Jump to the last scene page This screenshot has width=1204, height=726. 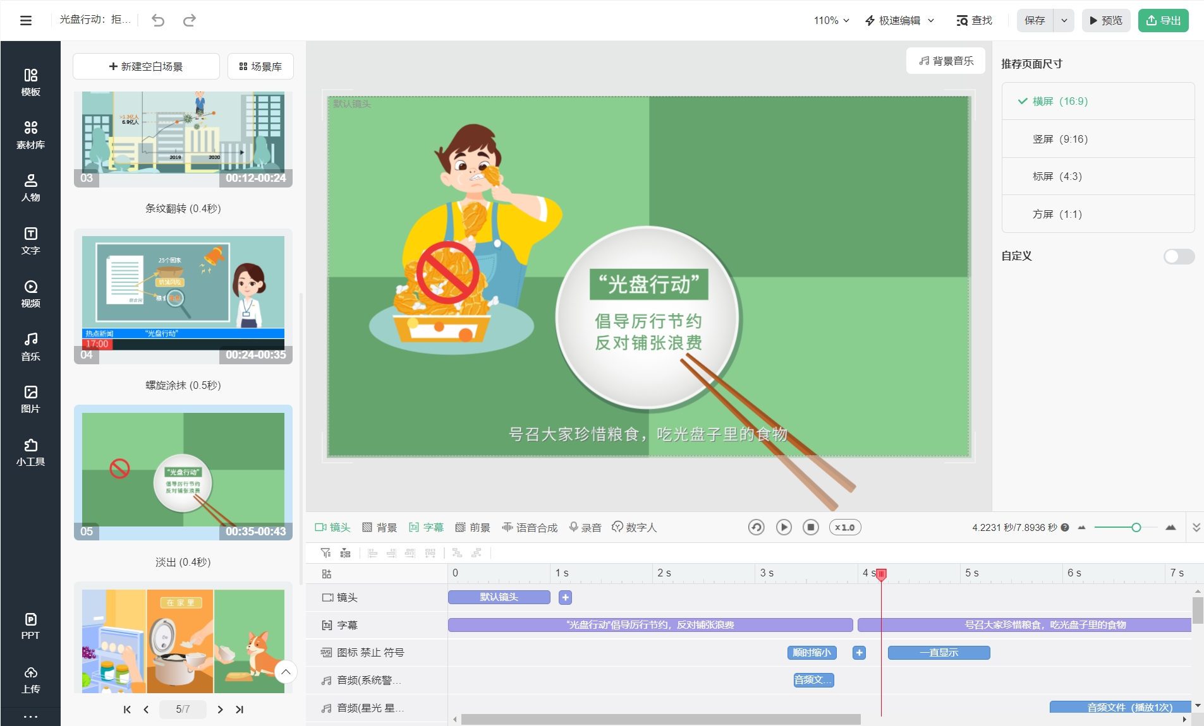(x=240, y=710)
